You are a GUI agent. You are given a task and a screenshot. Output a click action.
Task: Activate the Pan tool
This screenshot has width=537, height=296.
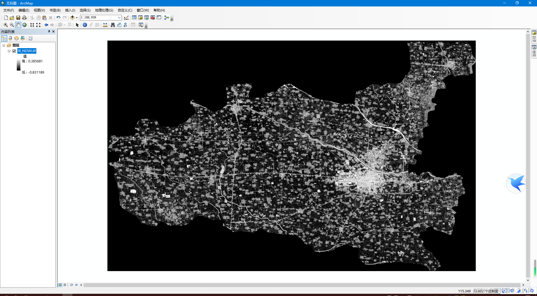[x=18, y=25]
